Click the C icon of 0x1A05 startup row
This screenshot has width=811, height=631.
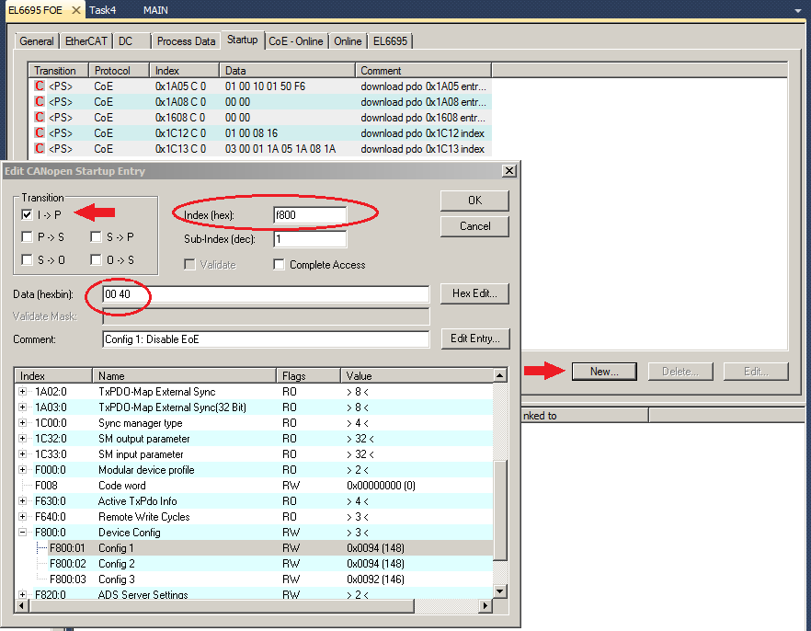(x=40, y=86)
